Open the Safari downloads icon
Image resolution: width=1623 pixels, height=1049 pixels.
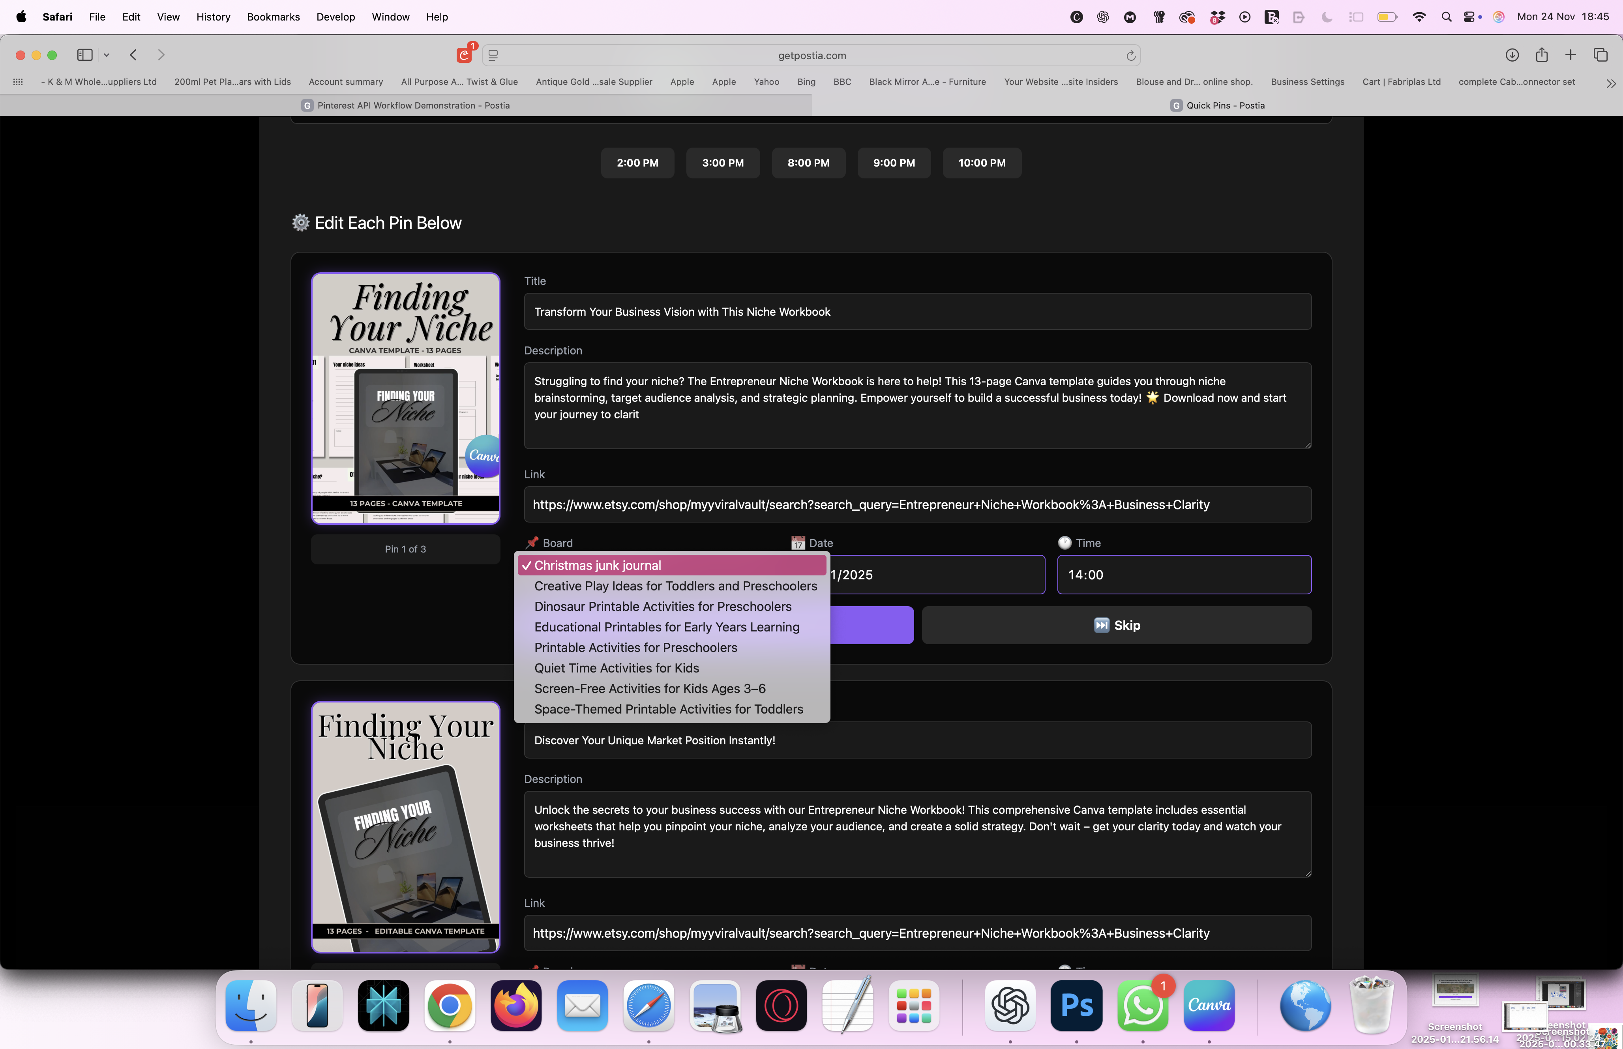tap(1512, 55)
